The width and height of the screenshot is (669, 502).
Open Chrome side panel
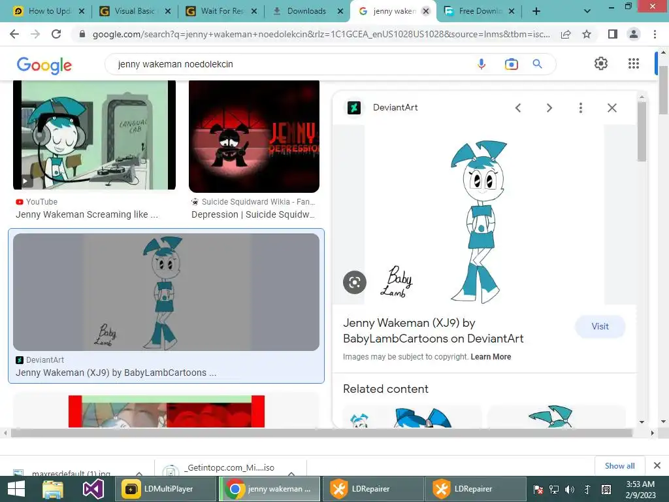[612, 34]
